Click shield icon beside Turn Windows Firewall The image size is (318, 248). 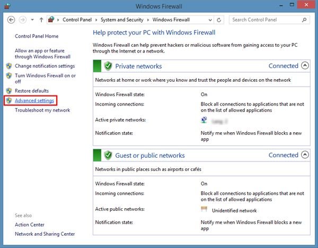9,75
